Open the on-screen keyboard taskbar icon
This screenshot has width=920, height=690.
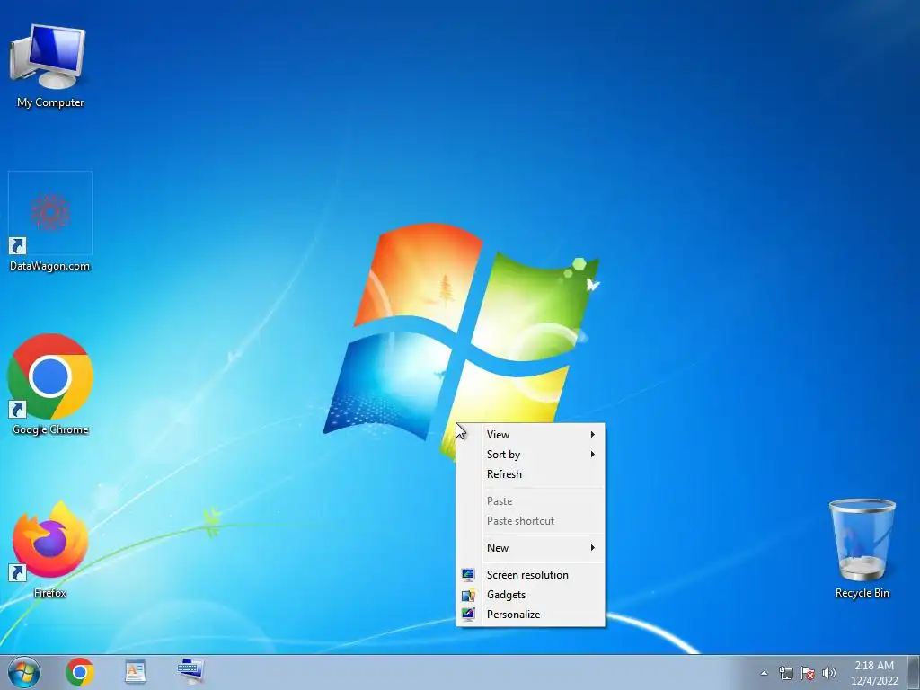click(191, 672)
